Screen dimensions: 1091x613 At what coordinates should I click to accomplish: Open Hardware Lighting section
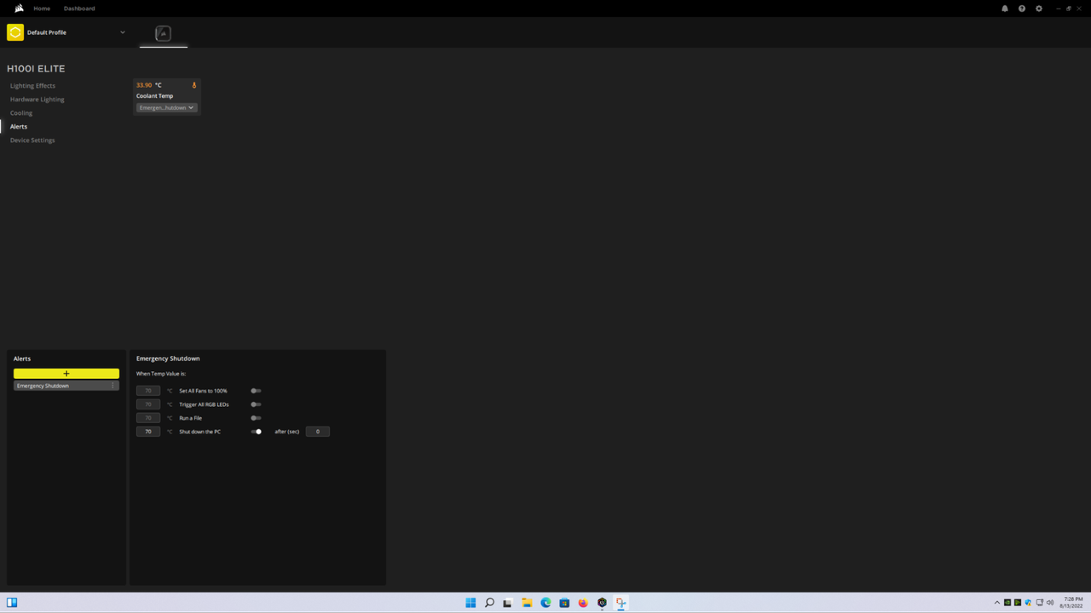pos(37,100)
